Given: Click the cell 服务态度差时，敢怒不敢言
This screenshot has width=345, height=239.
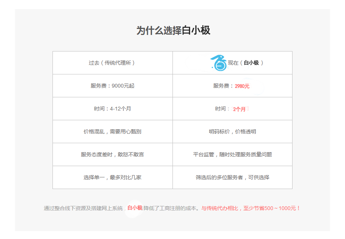Looking at the screenshot, I should pos(112,154).
